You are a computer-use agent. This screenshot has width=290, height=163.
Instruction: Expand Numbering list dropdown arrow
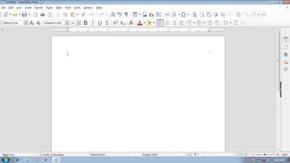[204, 23]
